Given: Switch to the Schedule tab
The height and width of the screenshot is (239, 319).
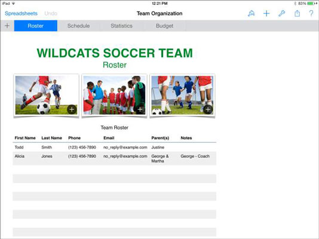Looking at the screenshot, I should point(78,26).
